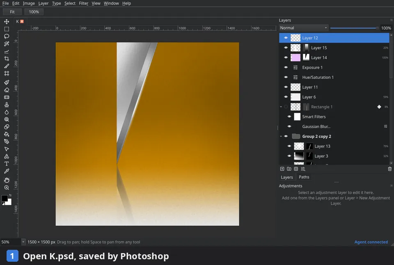This screenshot has height=265, width=394.
Task: Select the Clone Stamp tool
Action: point(7,105)
